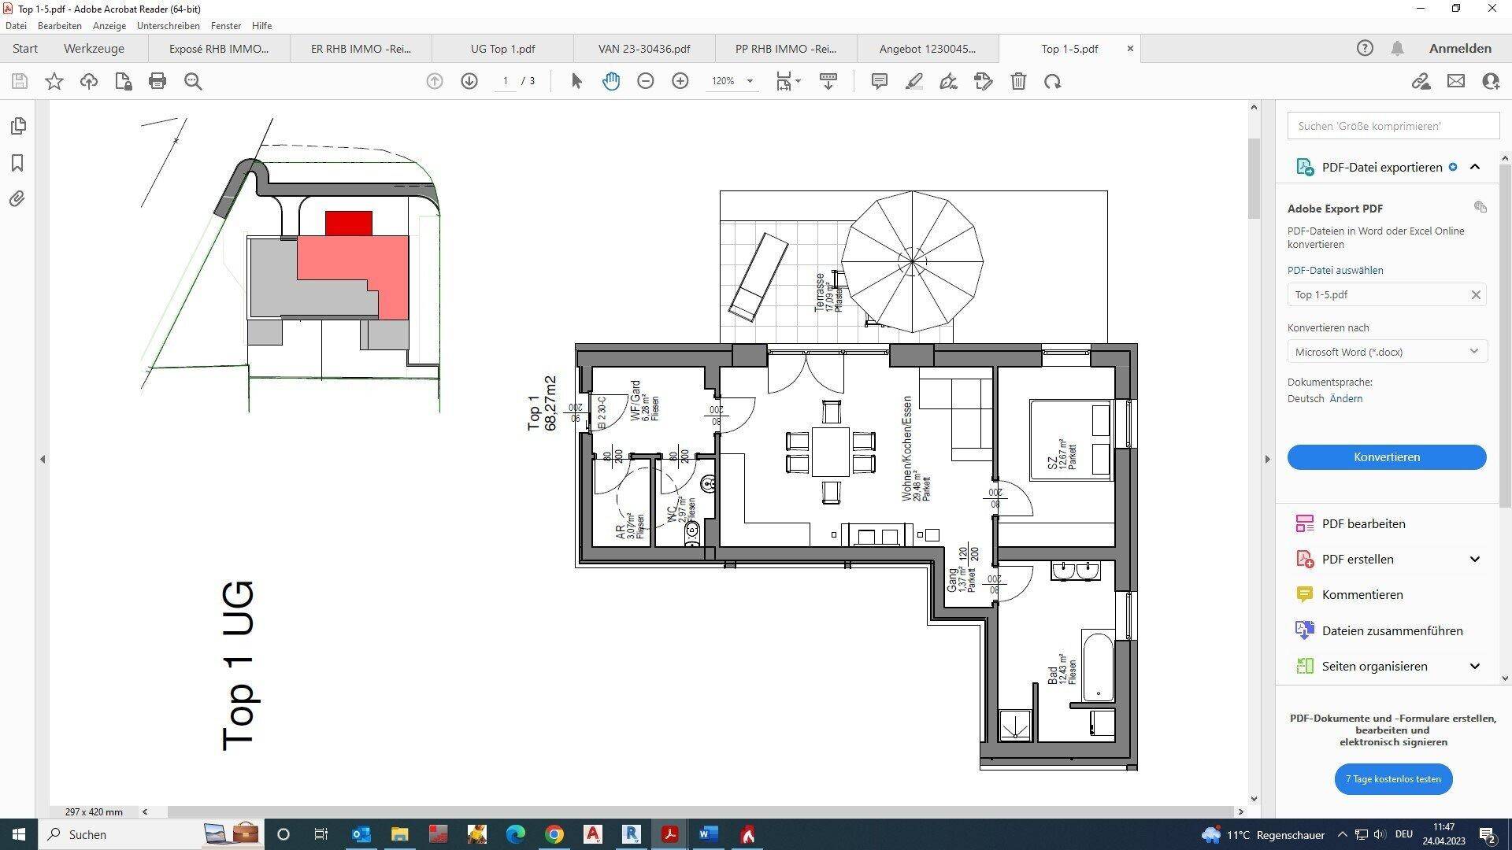1512x850 pixels.
Task: Open Word from taskbar
Action: click(x=708, y=834)
